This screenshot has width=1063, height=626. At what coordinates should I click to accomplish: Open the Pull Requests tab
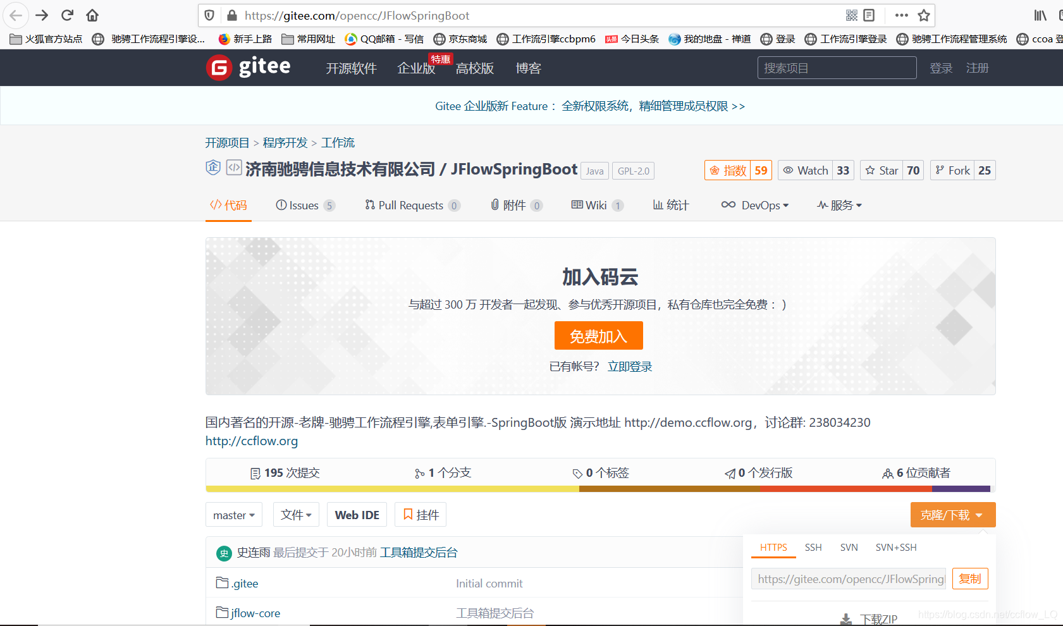tap(412, 206)
